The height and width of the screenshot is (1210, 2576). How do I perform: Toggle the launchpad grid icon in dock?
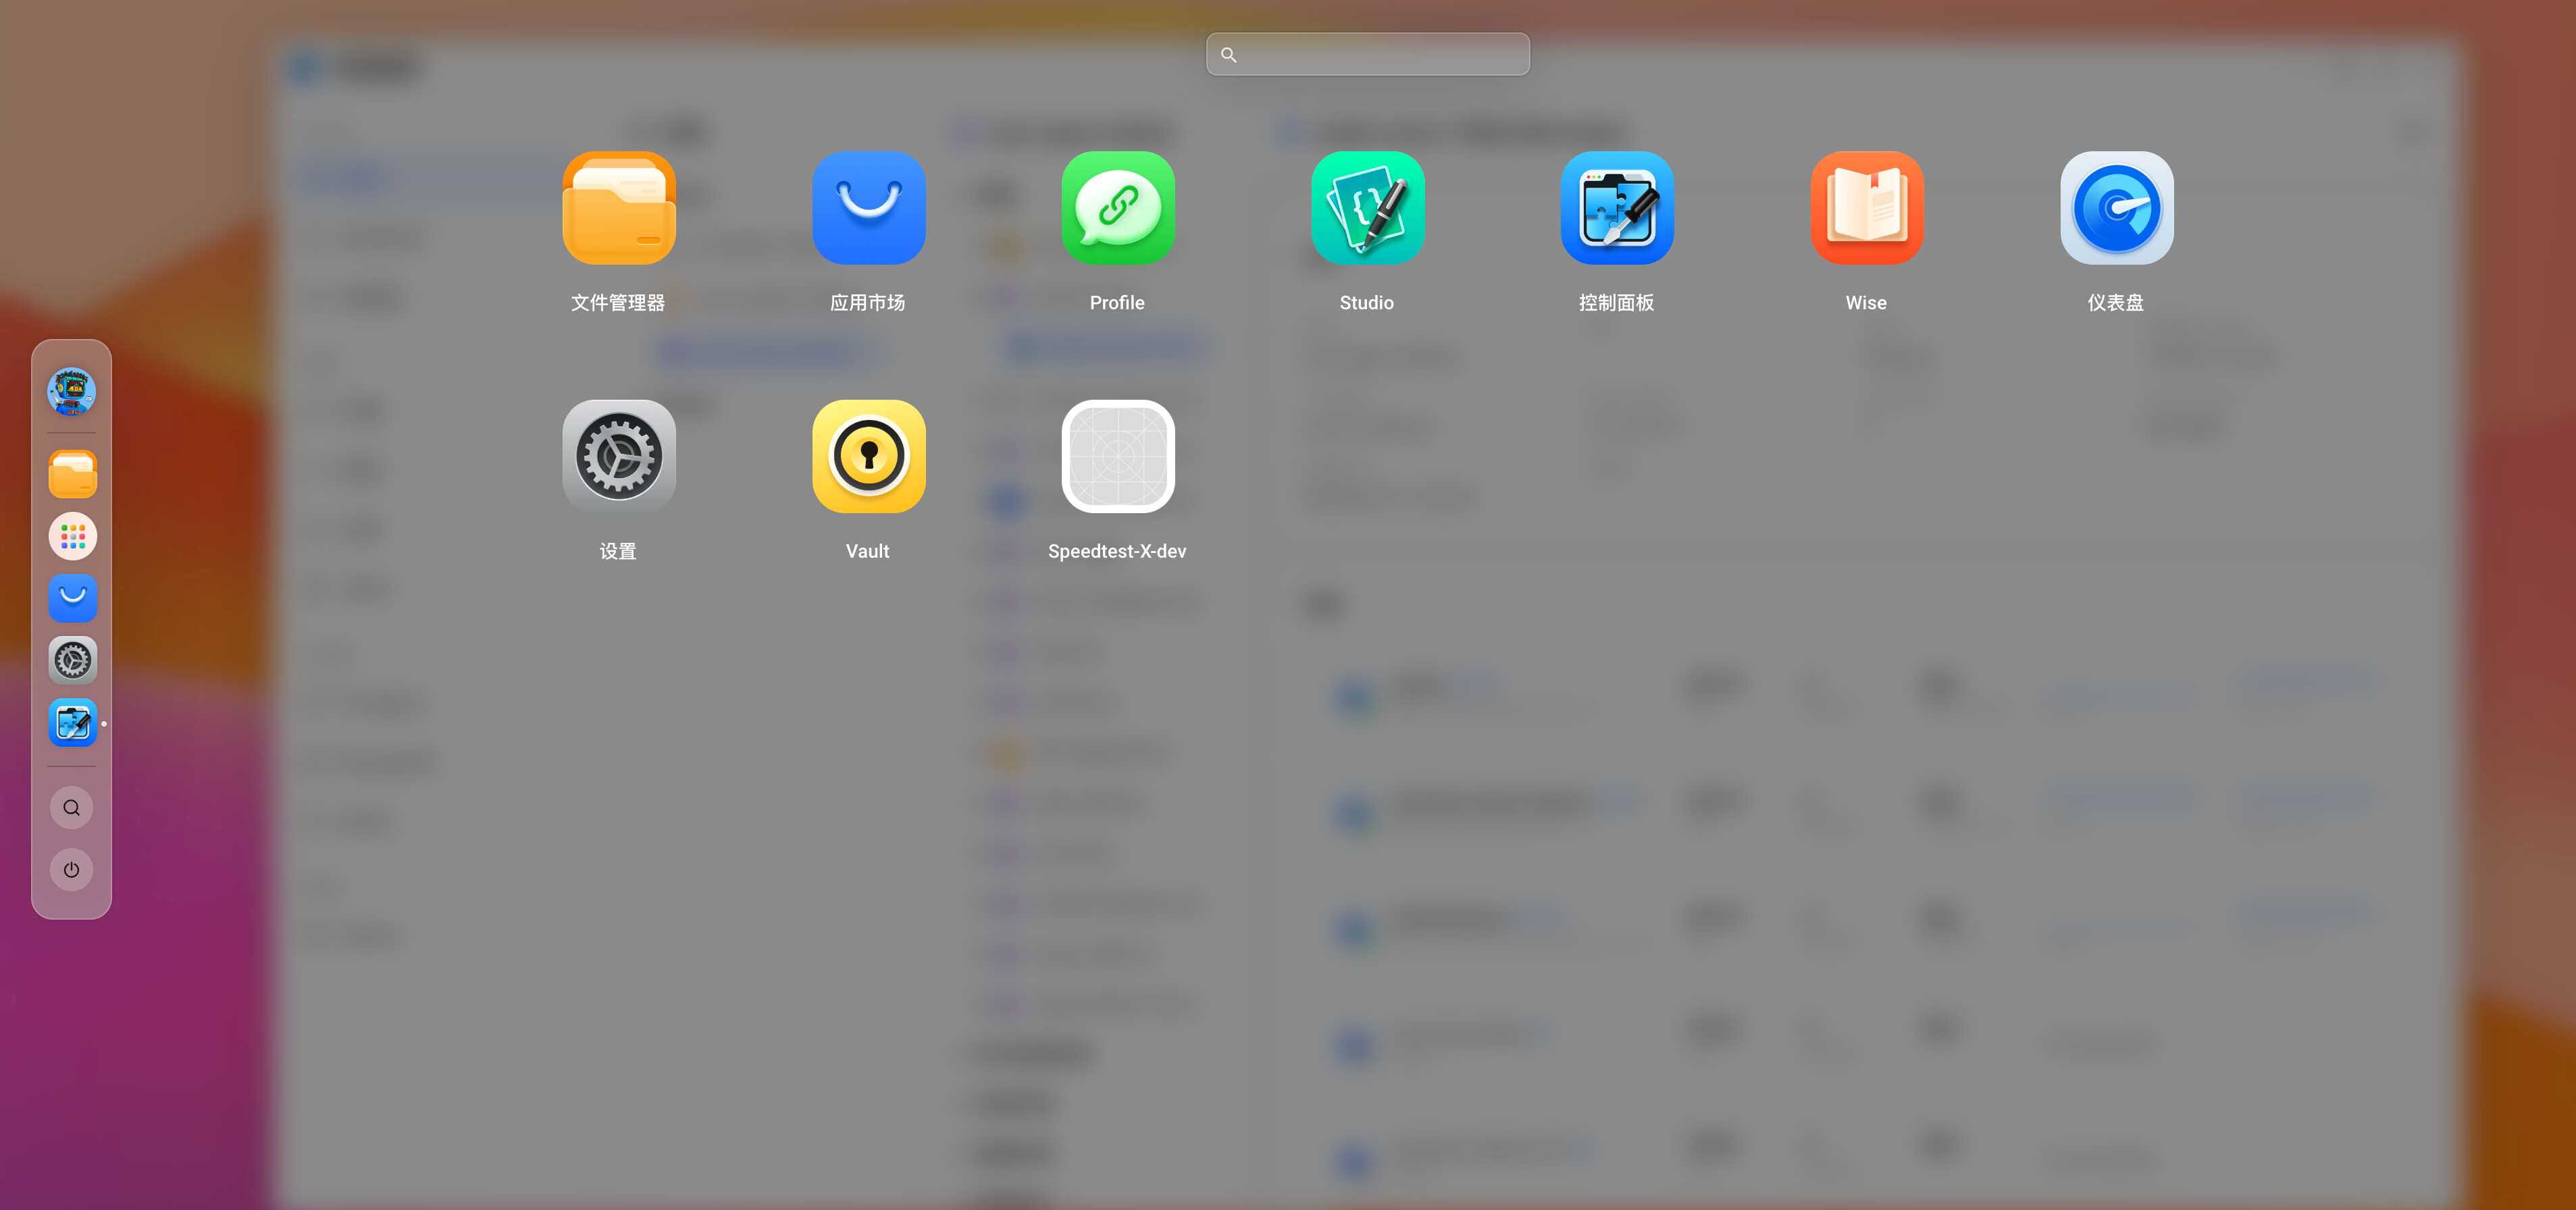pyautogui.click(x=72, y=536)
